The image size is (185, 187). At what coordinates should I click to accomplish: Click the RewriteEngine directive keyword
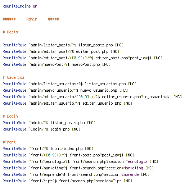(x=17, y=6)
